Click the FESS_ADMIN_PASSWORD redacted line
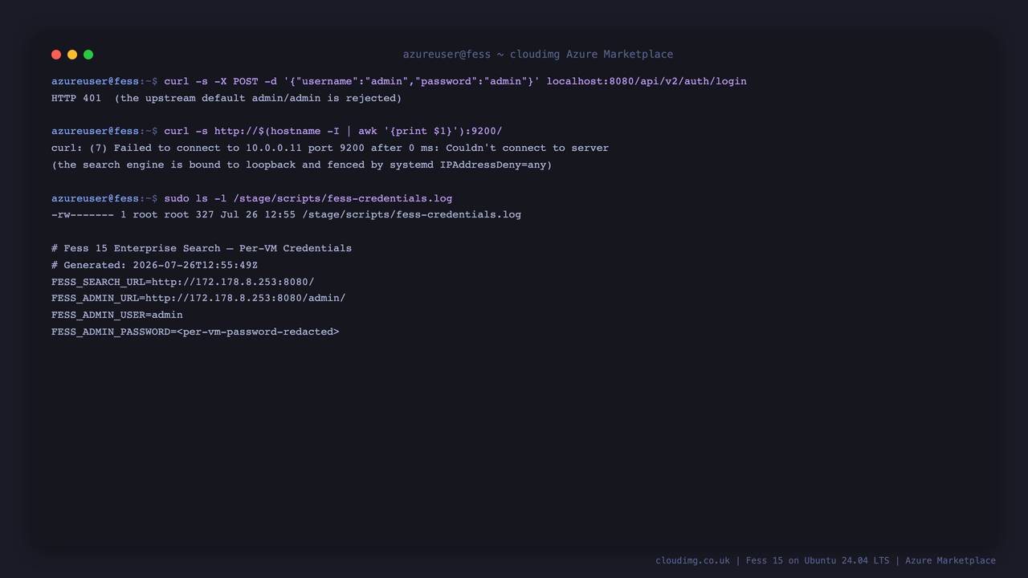 [195, 332]
